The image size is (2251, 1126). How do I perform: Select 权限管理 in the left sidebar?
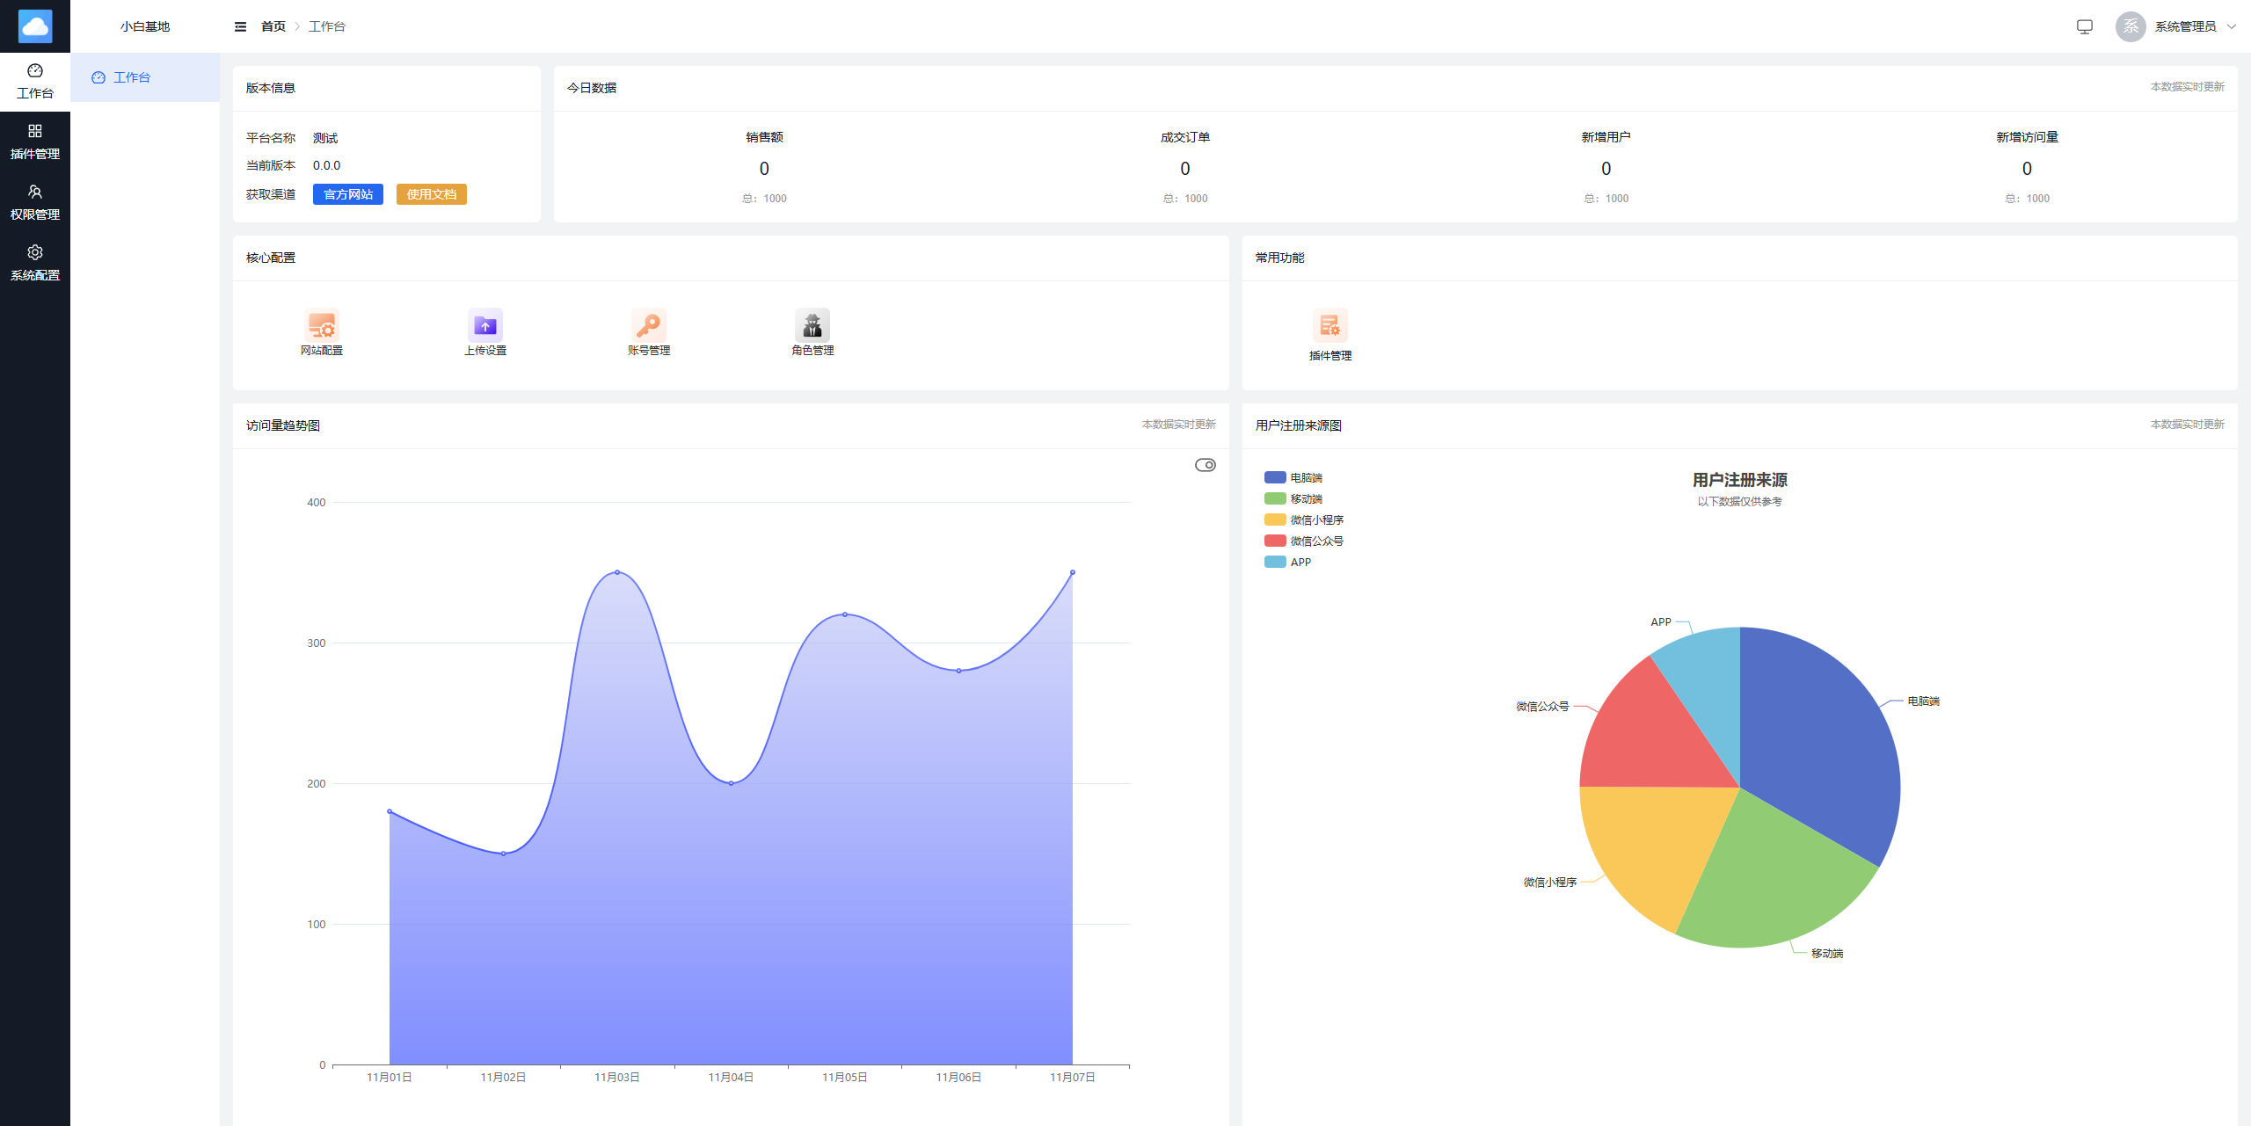pos(35,202)
